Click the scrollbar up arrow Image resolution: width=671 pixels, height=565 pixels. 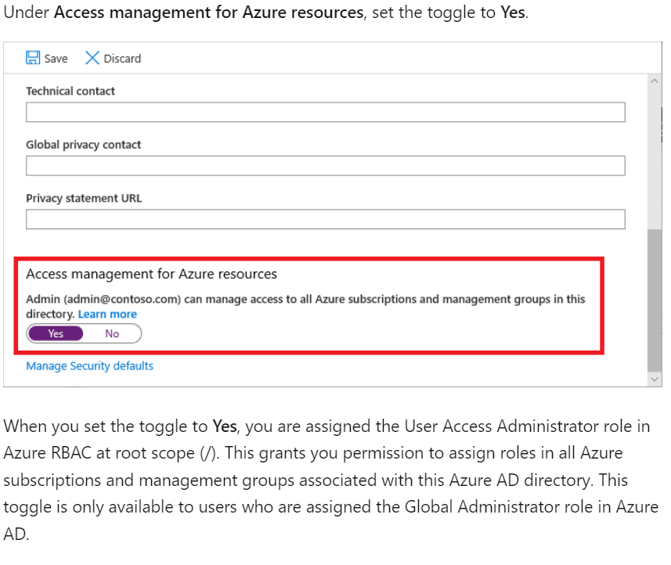tap(655, 81)
